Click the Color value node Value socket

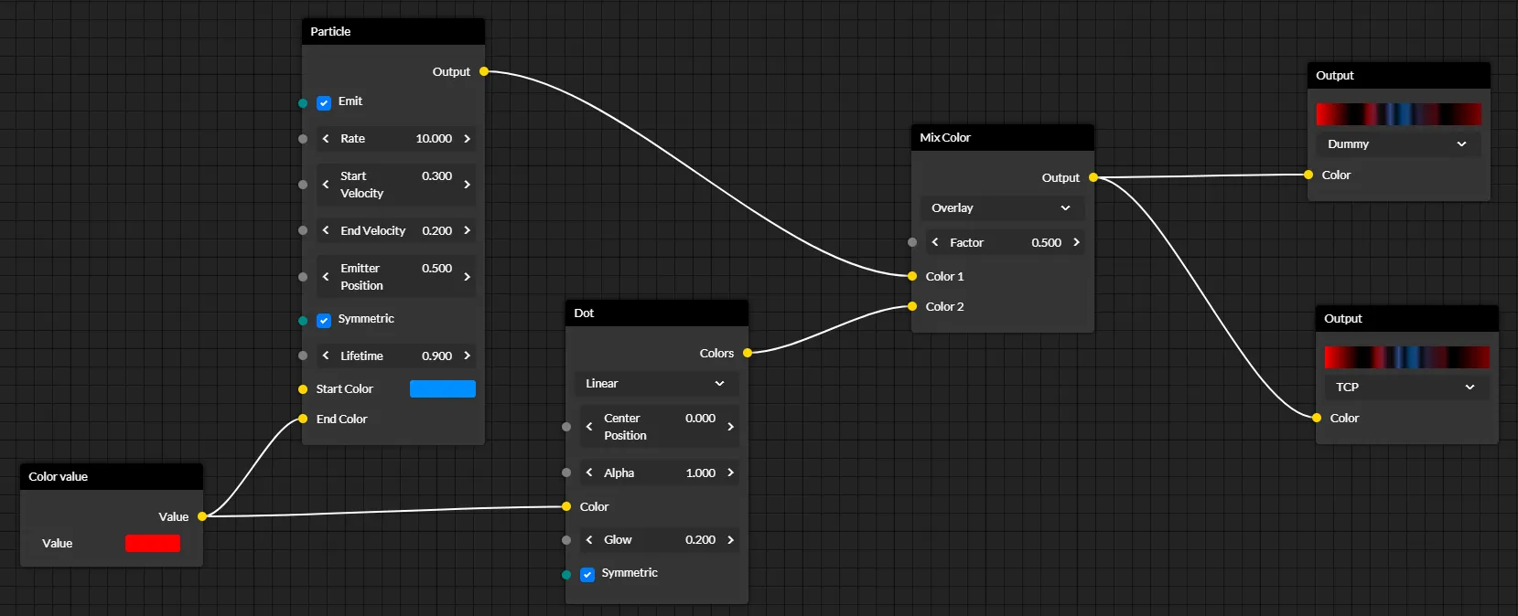coord(202,516)
